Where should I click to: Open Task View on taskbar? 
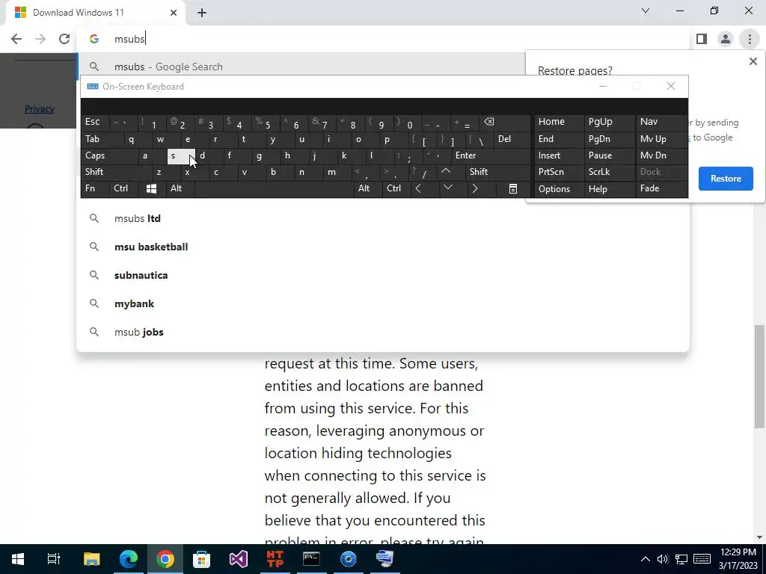point(54,559)
